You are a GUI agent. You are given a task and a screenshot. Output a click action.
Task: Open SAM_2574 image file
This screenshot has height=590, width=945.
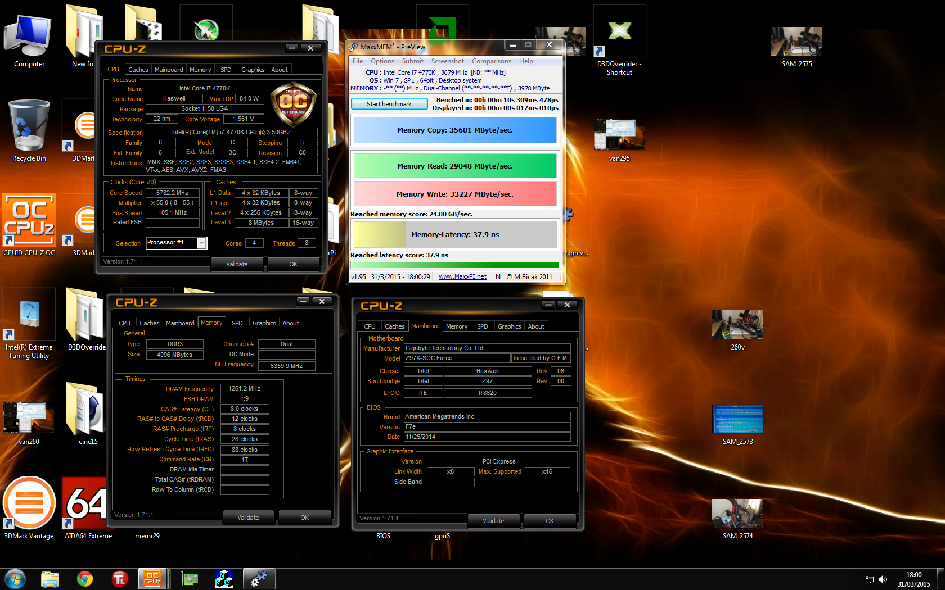737,519
